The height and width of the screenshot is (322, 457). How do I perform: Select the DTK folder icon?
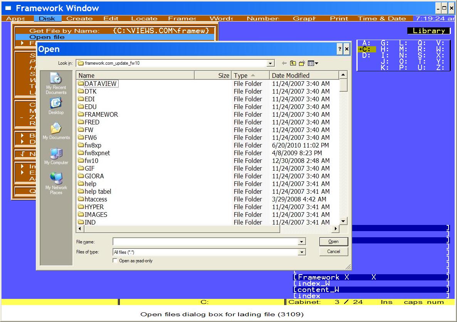pyautogui.click(x=81, y=91)
